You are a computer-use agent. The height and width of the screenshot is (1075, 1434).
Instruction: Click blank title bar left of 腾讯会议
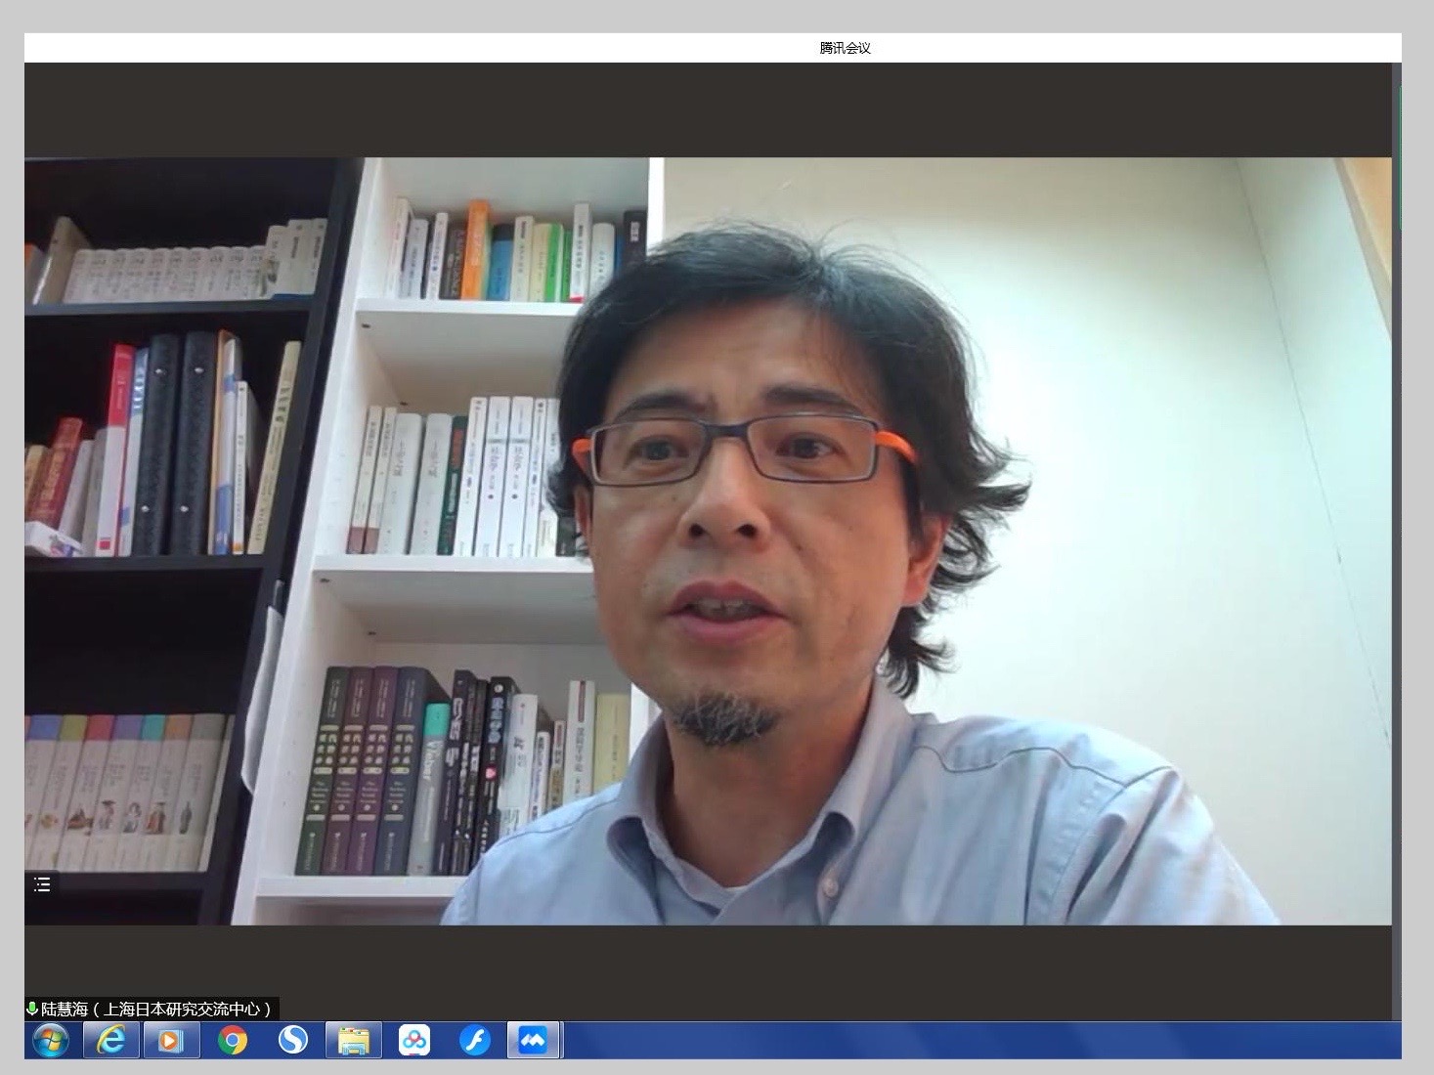[x=391, y=48]
